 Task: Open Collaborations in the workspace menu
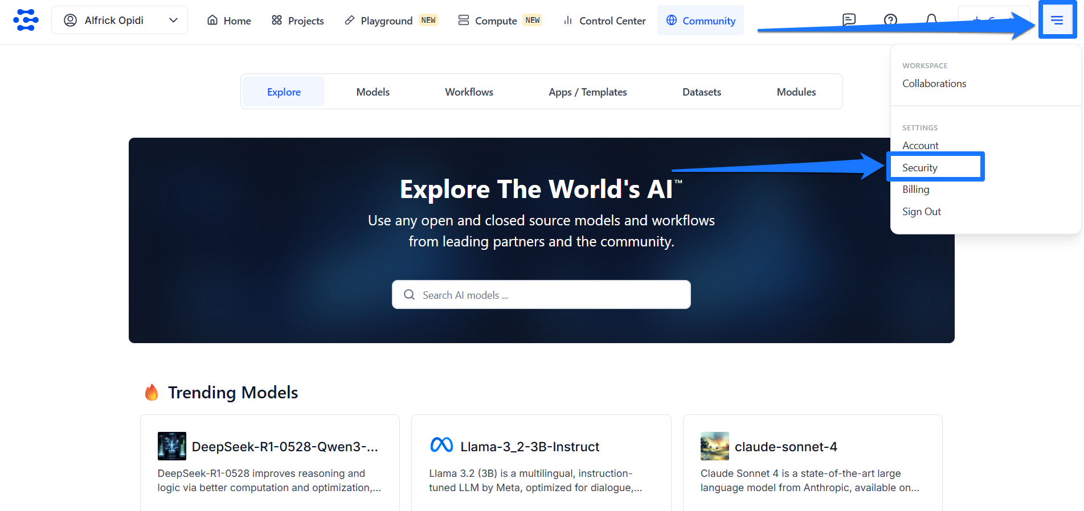pos(934,84)
